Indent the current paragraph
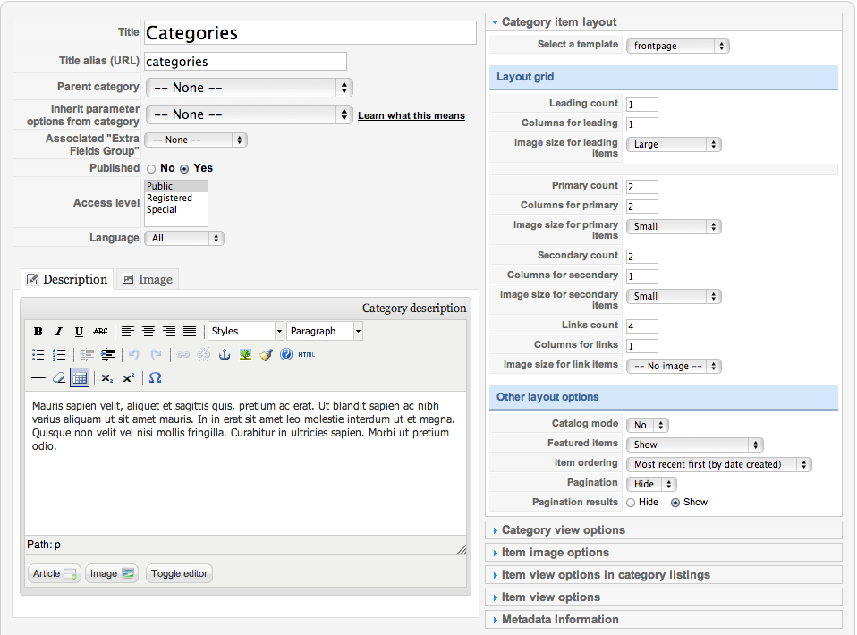Image resolution: width=857 pixels, height=635 pixels. click(x=107, y=355)
